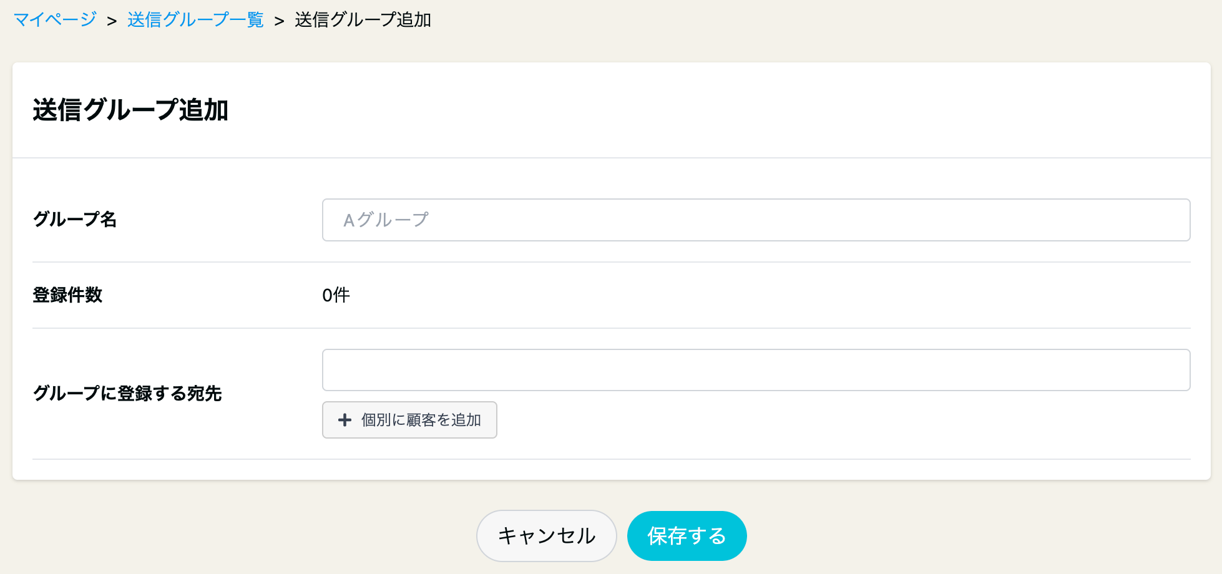Click into the グループに登録する宛先 text box

pos(756,370)
